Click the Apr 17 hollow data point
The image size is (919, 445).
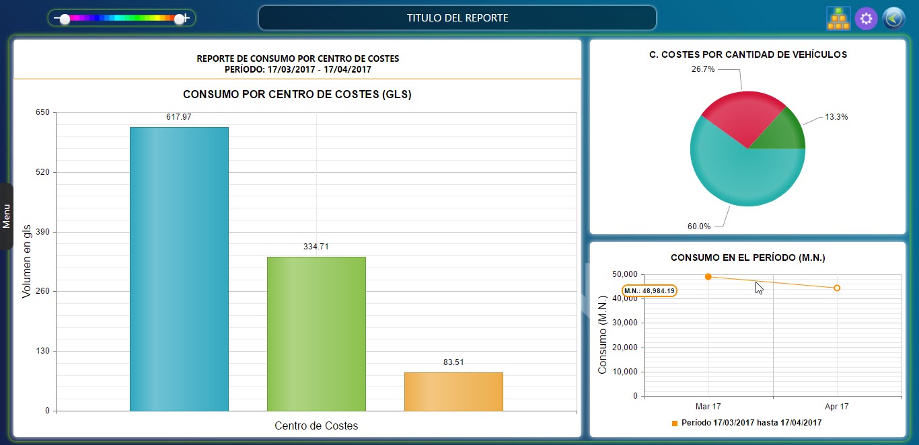(837, 288)
